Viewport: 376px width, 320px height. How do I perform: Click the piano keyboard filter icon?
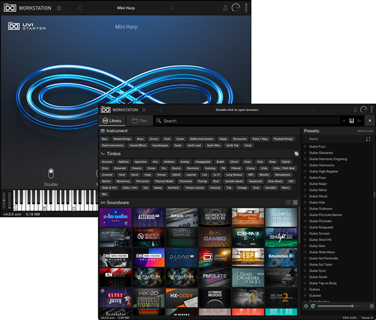pyautogui.click(x=352, y=120)
